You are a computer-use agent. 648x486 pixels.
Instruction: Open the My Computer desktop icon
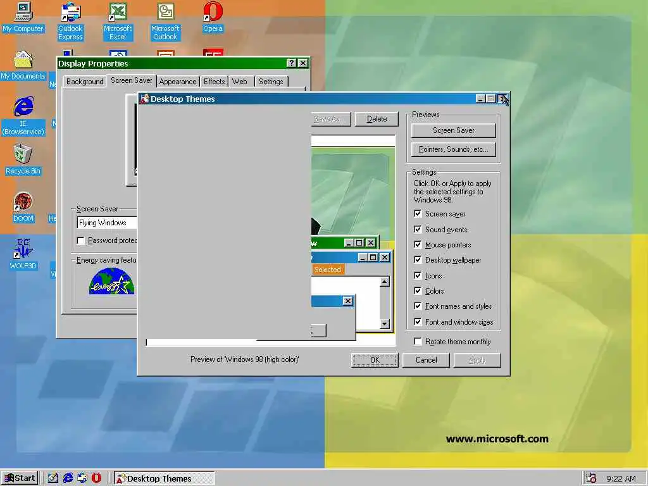pyautogui.click(x=23, y=17)
